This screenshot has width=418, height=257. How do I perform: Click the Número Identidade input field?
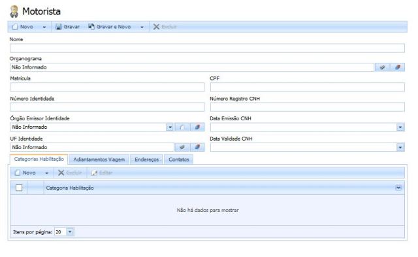[x=107, y=107]
